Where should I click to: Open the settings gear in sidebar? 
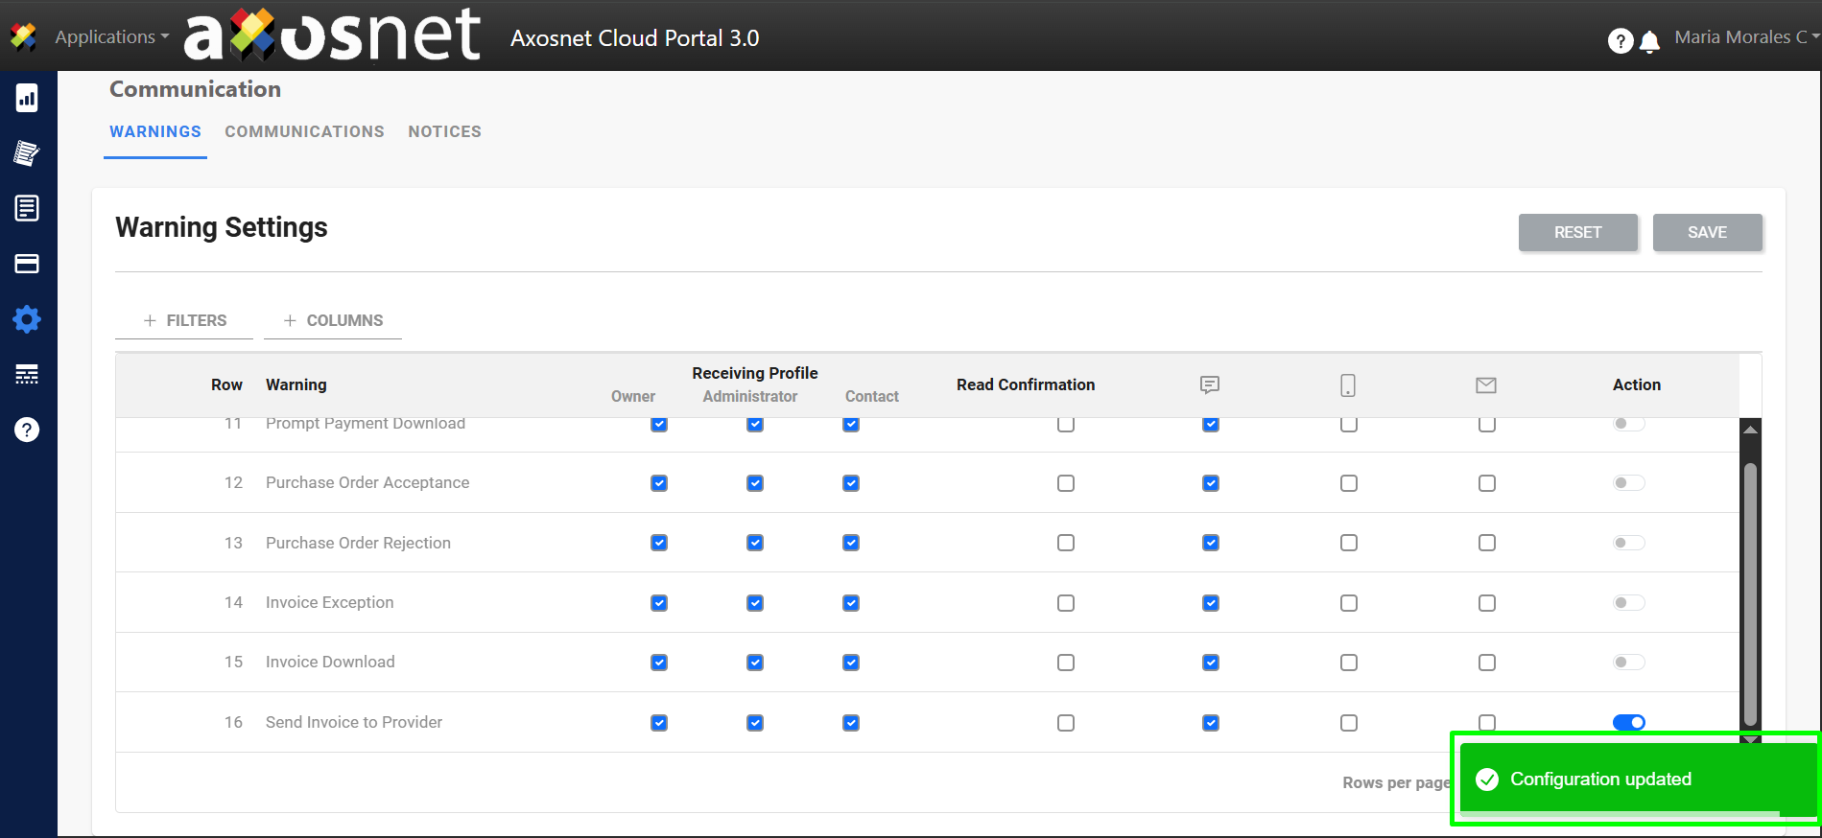(27, 319)
